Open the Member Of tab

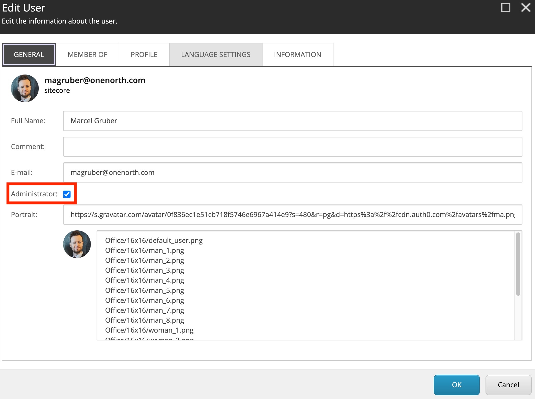(87, 54)
